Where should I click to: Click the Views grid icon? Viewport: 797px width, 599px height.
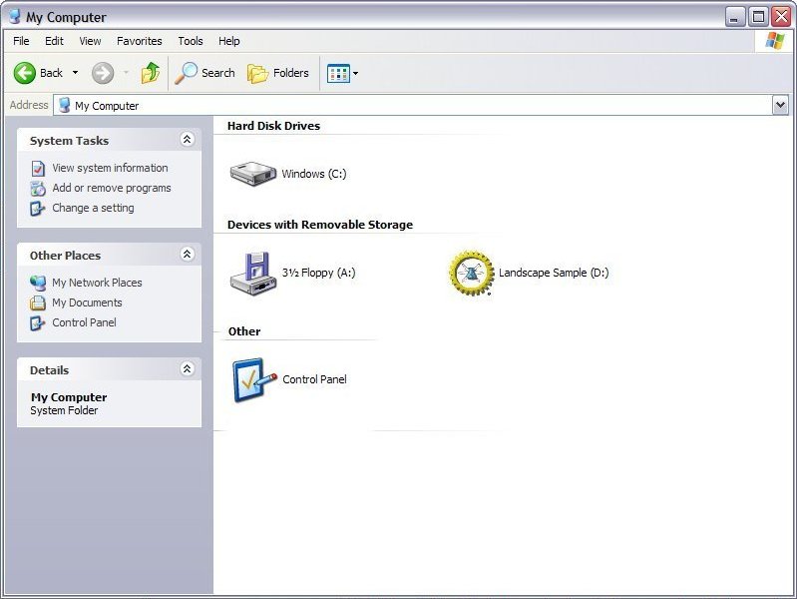click(x=338, y=74)
